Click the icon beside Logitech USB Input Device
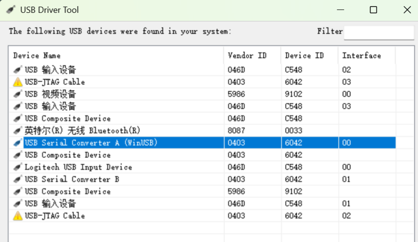418x242 pixels. [18, 167]
